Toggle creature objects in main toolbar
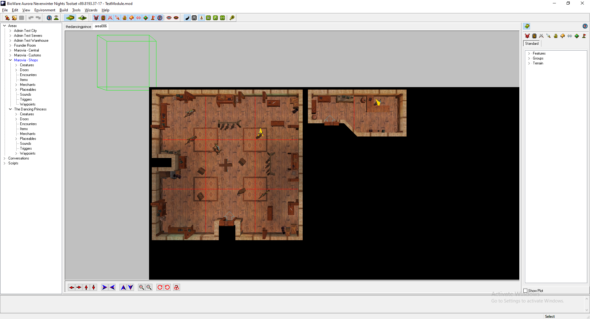Screen dimensions: 590x319 [x=96, y=18]
